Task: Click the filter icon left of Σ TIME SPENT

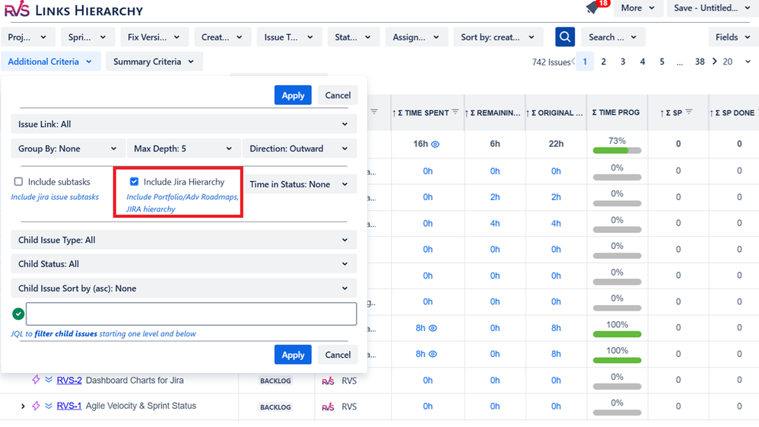Action: pos(374,112)
